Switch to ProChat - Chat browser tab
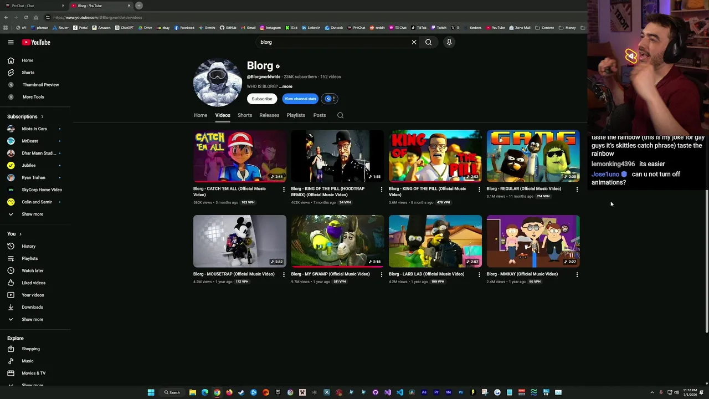The width and height of the screenshot is (709, 399). pos(33,6)
